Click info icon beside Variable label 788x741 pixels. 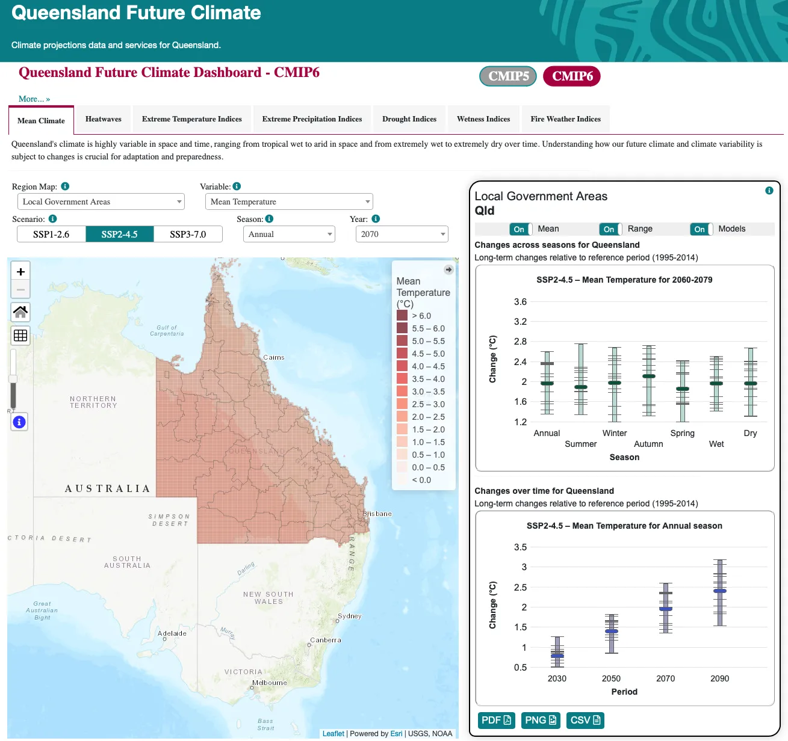[237, 186]
